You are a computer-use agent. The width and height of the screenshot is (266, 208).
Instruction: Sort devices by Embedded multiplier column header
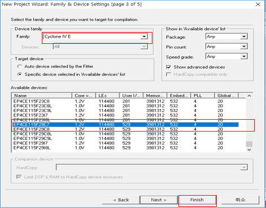pos(179,96)
